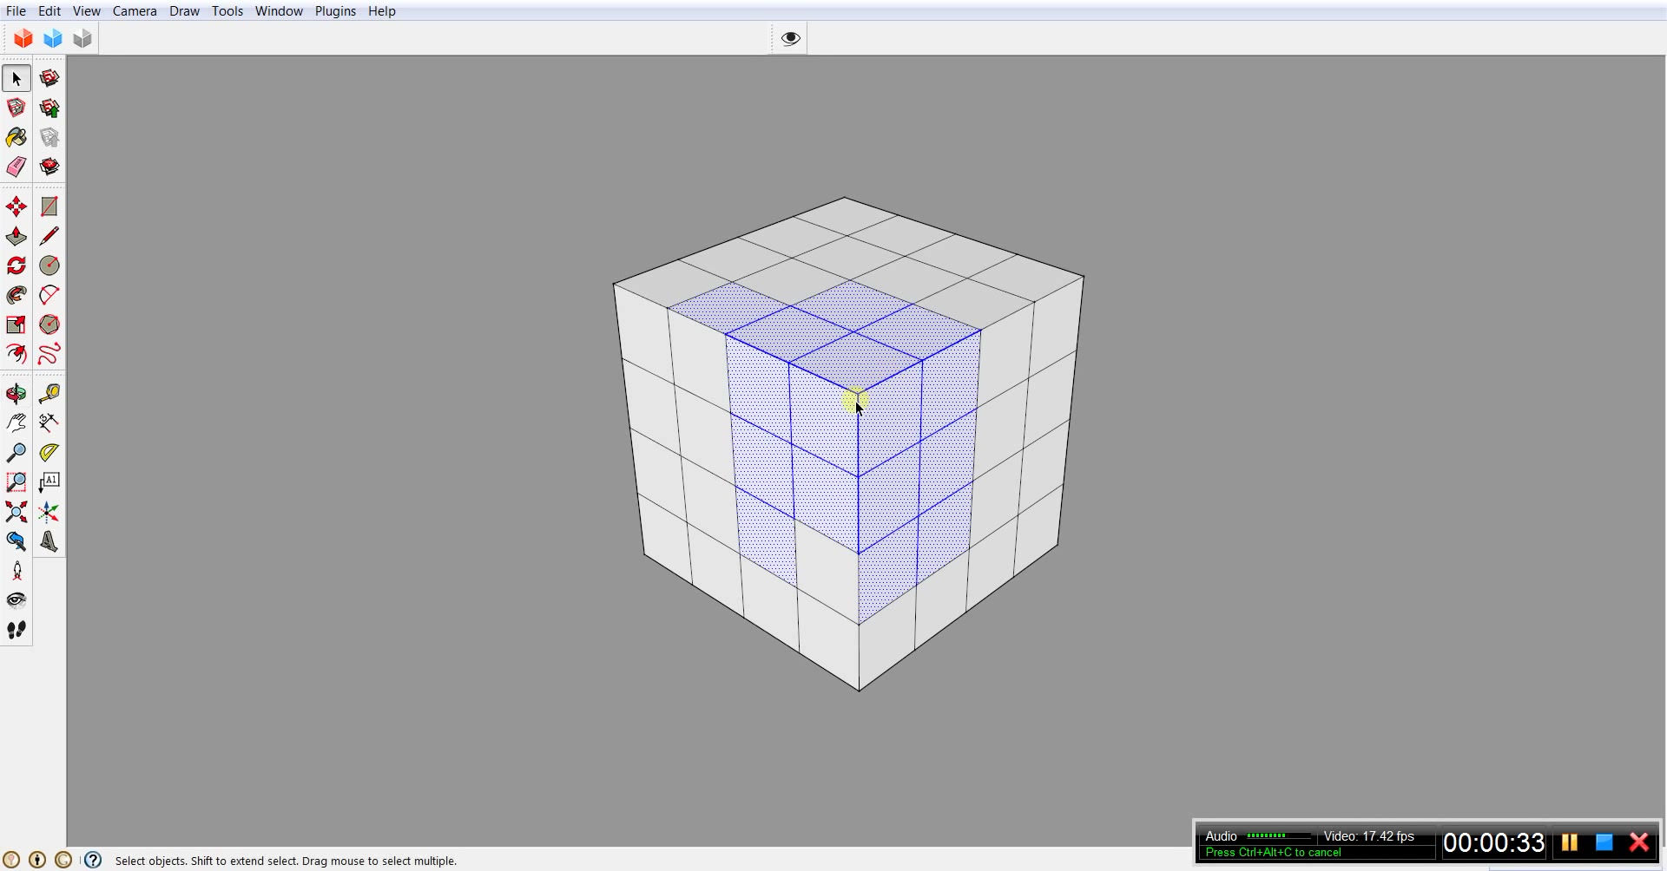The image size is (1667, 871).
Task: Select the Look Around eye tool
Action: pyautogui.click(x=16, y=600)
